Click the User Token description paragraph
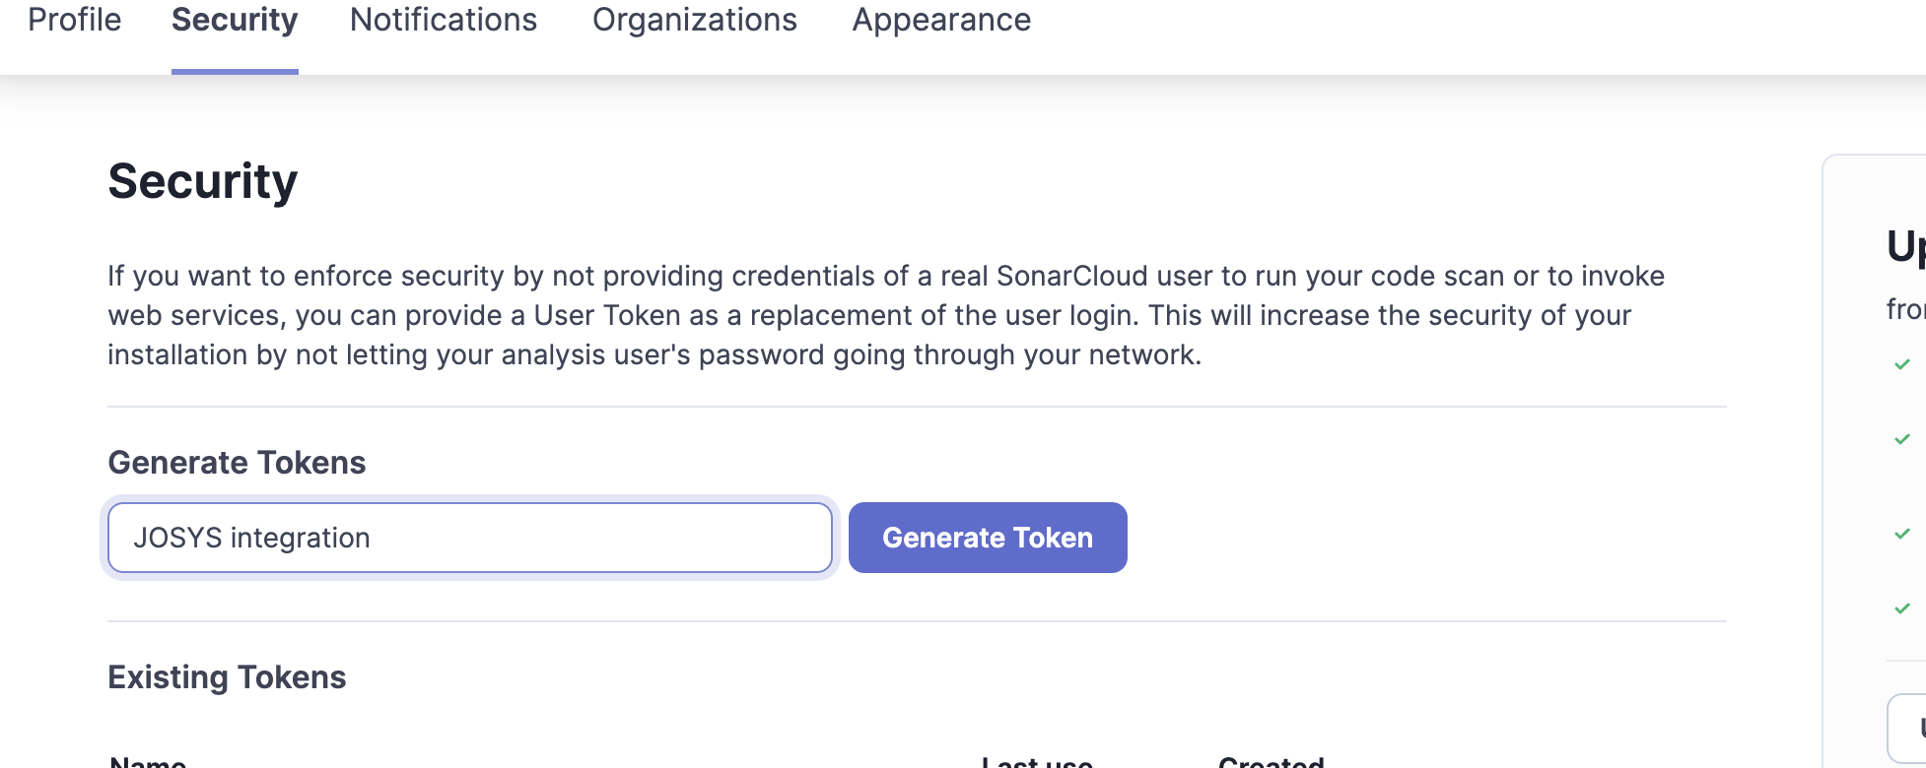The width and height of the screenshot is (1926, 768). 887,315
